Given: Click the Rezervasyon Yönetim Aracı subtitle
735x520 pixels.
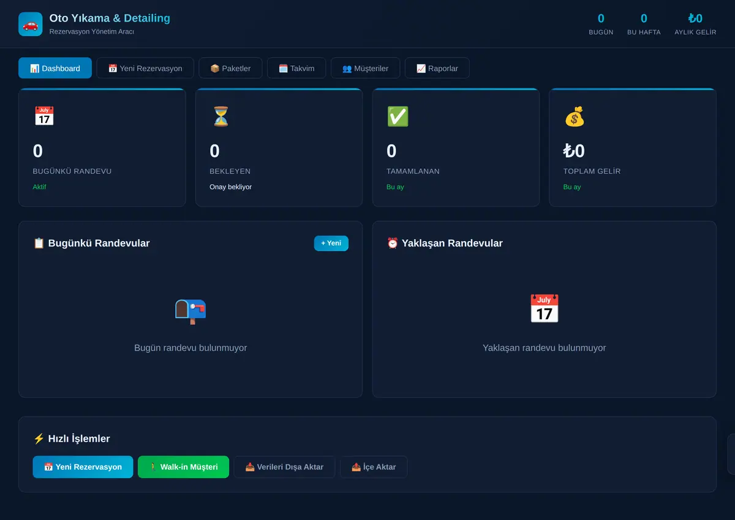Looking at the screenshot, I should (x=92, y=31).
